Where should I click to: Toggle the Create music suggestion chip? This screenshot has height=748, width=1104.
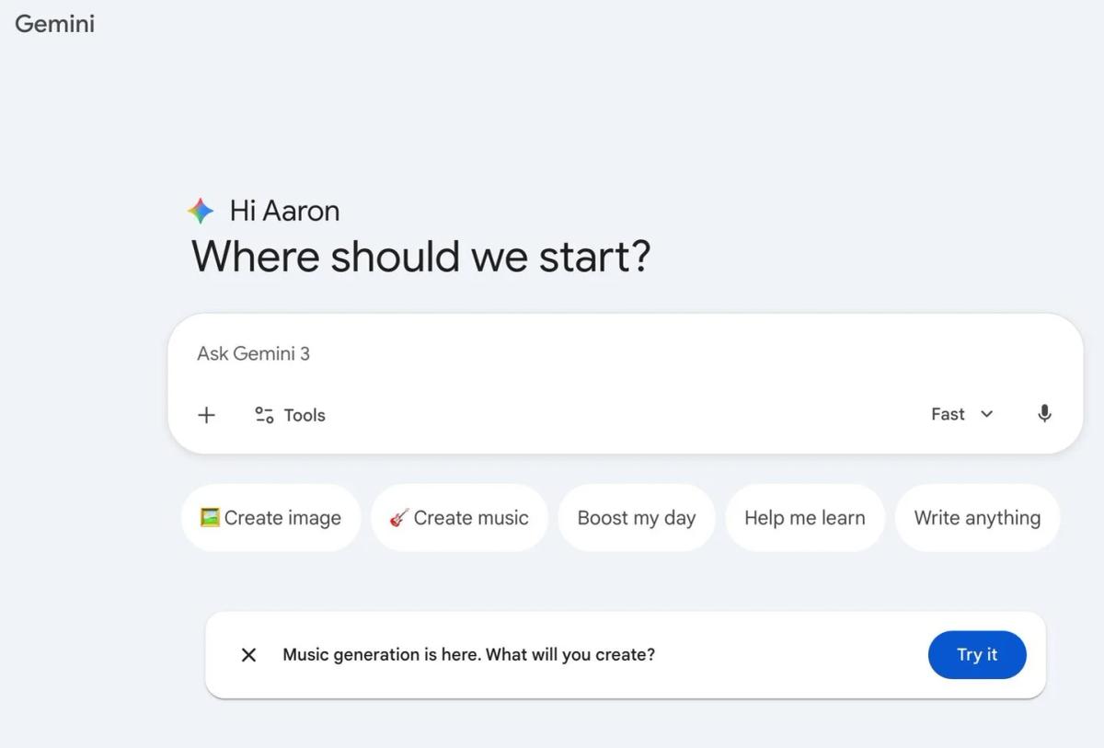458,518
